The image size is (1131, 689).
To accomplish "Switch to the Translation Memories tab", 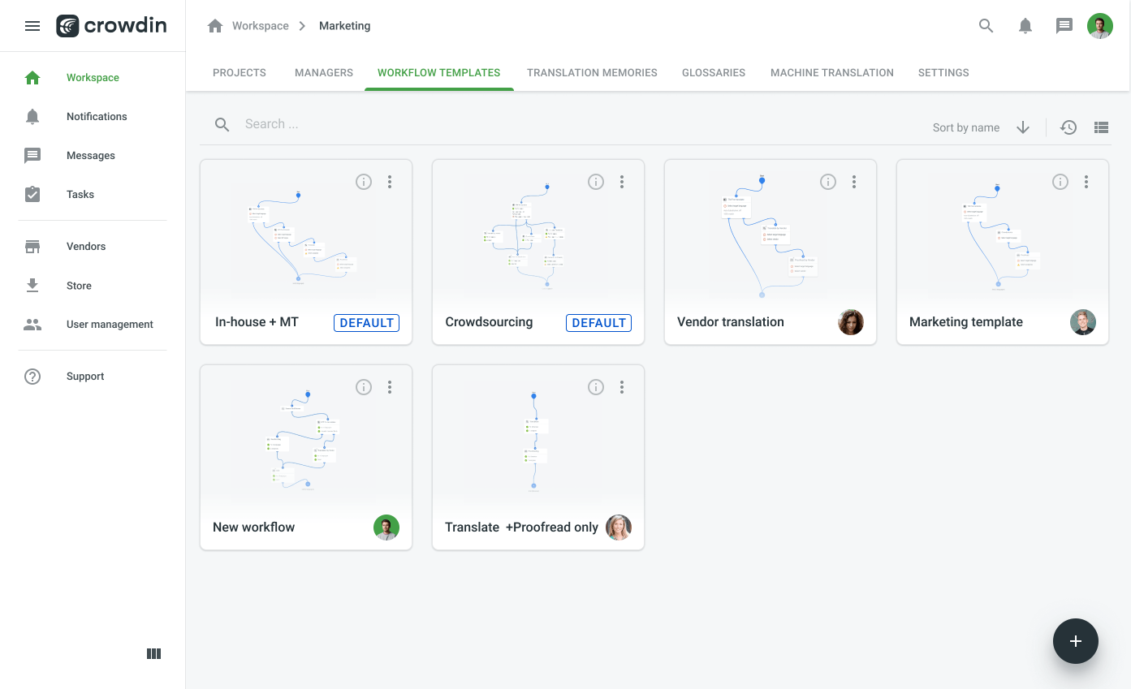I will pos(592,72).
